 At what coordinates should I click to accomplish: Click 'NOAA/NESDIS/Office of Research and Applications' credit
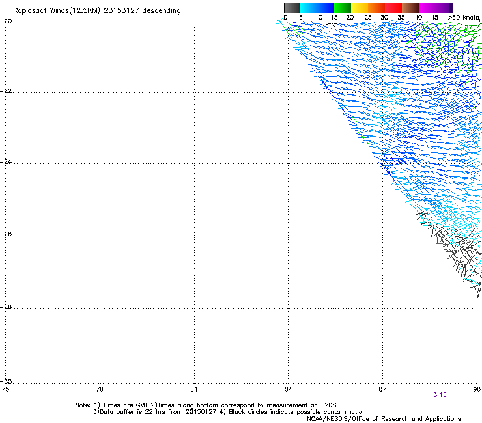tap(384, 419)
